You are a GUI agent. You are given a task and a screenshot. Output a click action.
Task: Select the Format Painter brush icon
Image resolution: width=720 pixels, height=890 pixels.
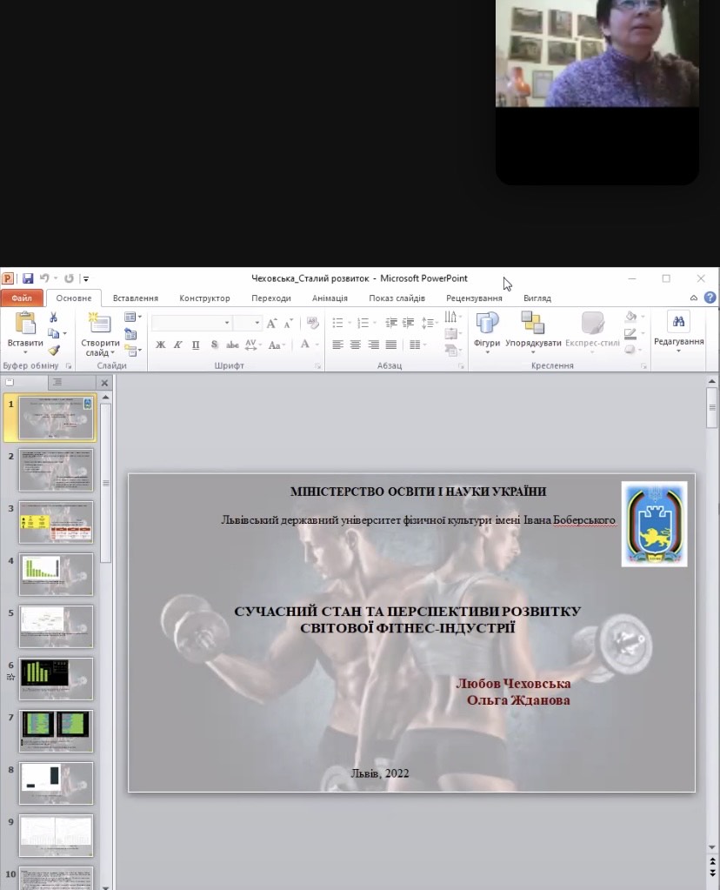53,350
